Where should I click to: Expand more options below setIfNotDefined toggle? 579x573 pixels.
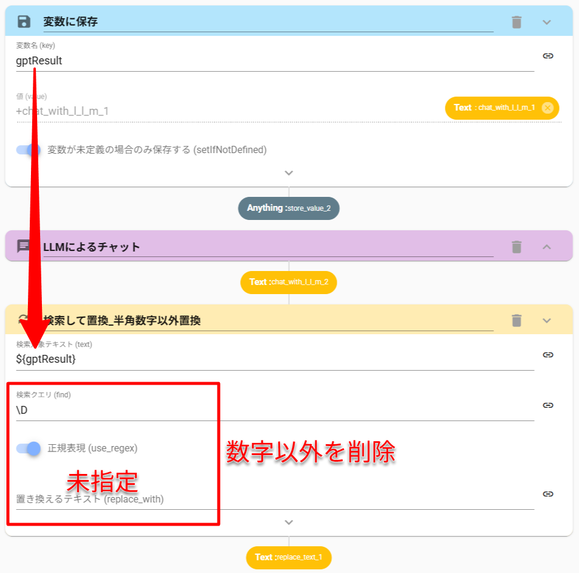tap(289, 173)
